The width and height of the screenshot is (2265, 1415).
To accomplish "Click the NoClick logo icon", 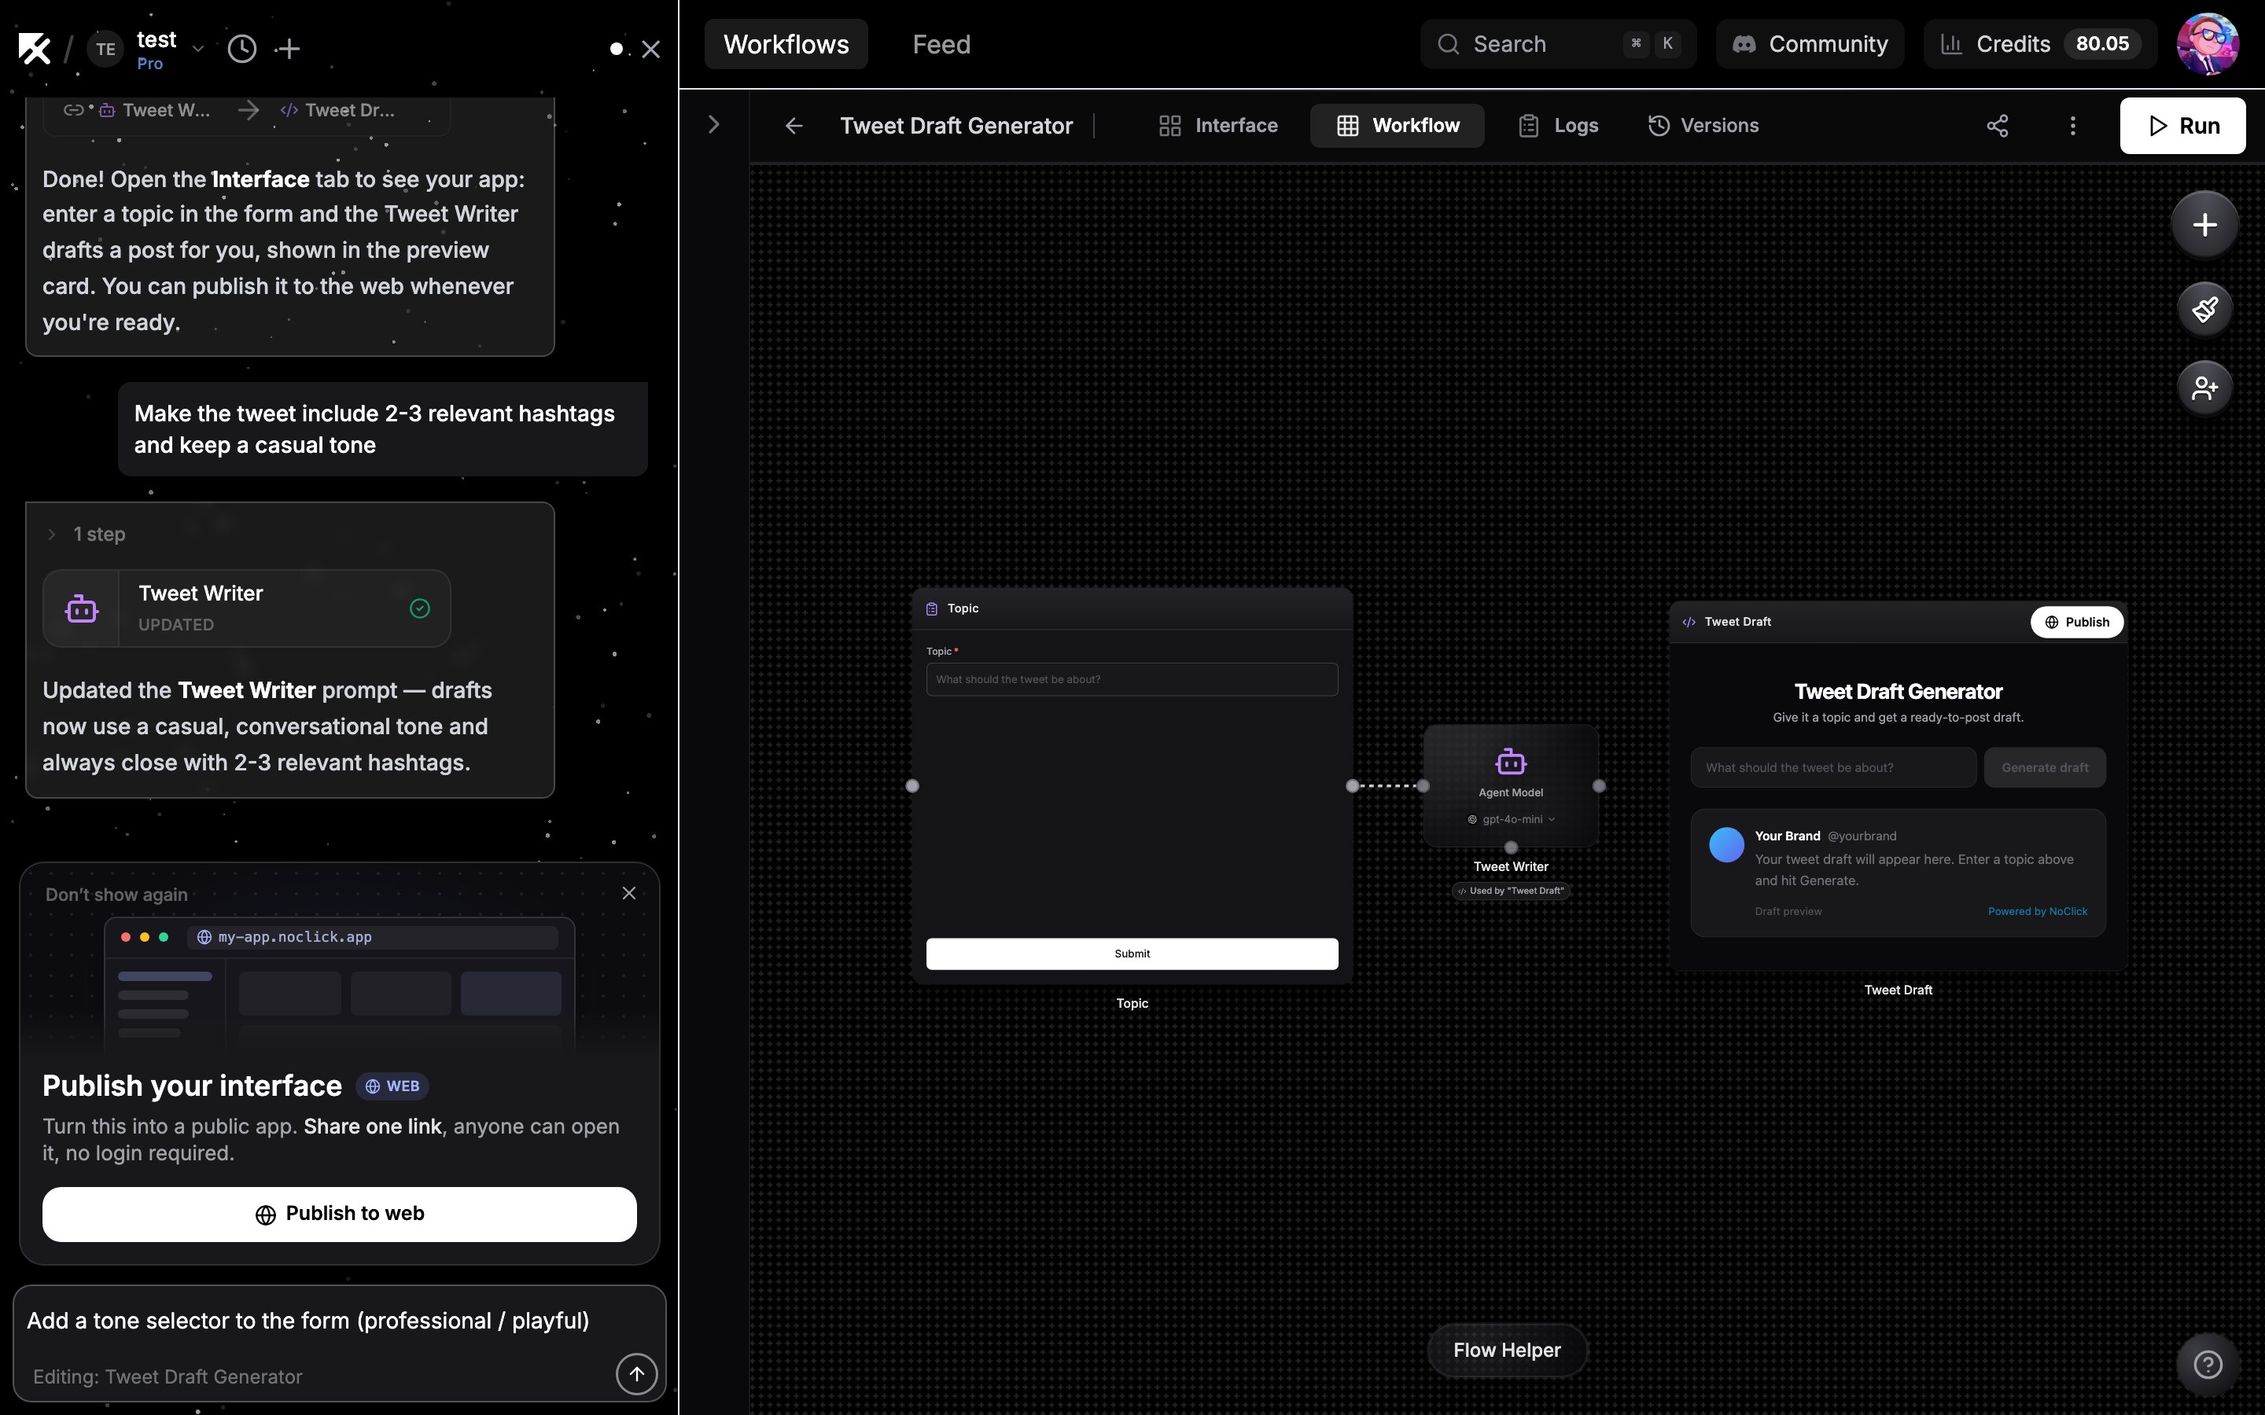I will 35,48.
